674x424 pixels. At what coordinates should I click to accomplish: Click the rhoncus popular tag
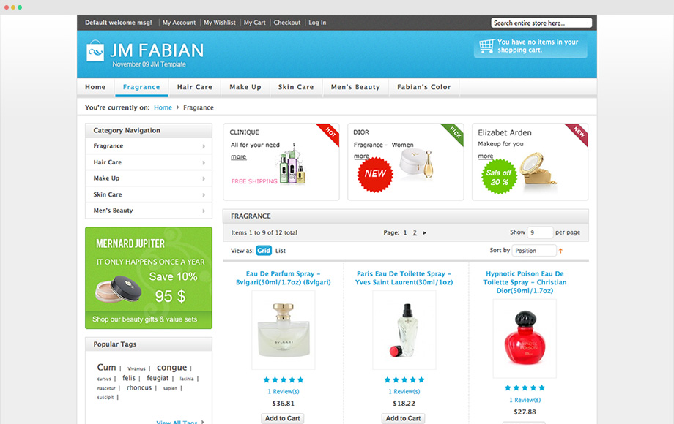139,387
